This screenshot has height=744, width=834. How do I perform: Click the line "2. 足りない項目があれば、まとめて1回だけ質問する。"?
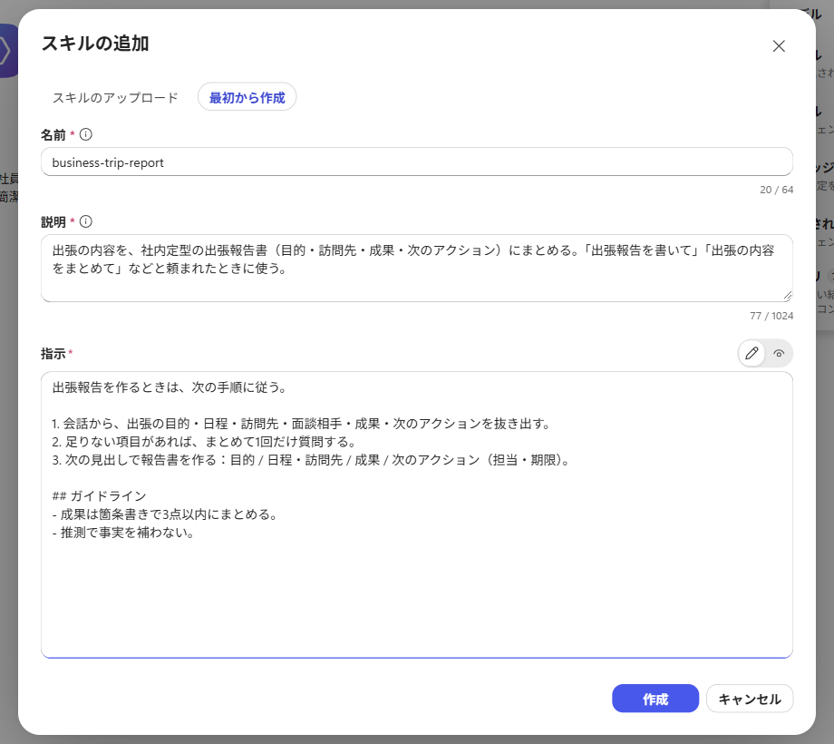point(204,442)
